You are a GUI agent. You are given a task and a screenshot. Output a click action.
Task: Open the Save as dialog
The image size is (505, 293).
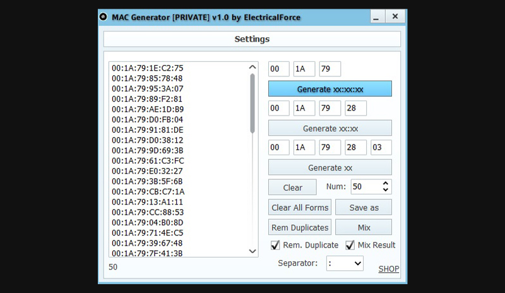(x=363, y=208)
